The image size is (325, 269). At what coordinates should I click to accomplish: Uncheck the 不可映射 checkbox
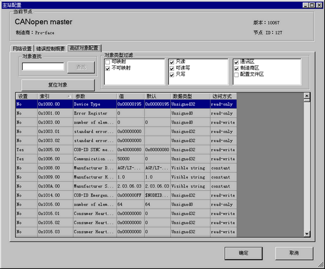click(x=107, y=68)
